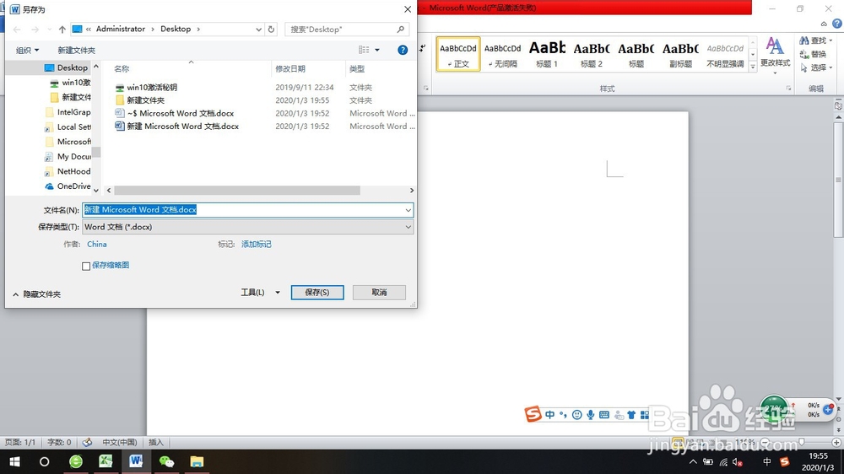Click author China link

(97, 245)
